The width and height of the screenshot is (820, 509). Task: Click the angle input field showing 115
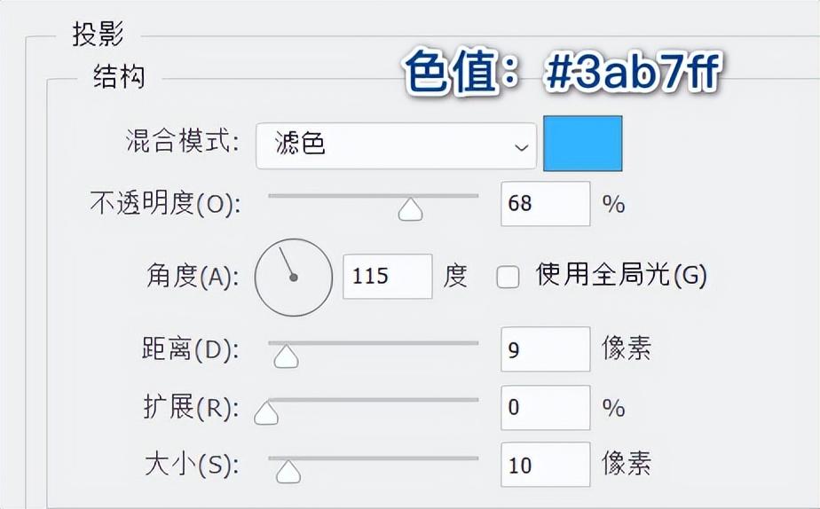[x=387, y=276]
